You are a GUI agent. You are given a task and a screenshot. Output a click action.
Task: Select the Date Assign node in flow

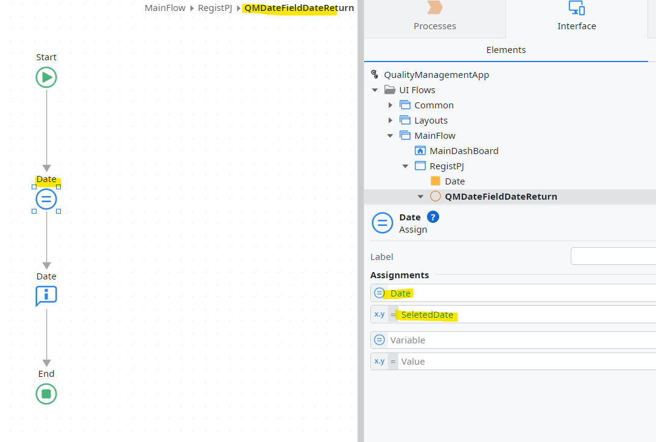click(x=46, y=198)
